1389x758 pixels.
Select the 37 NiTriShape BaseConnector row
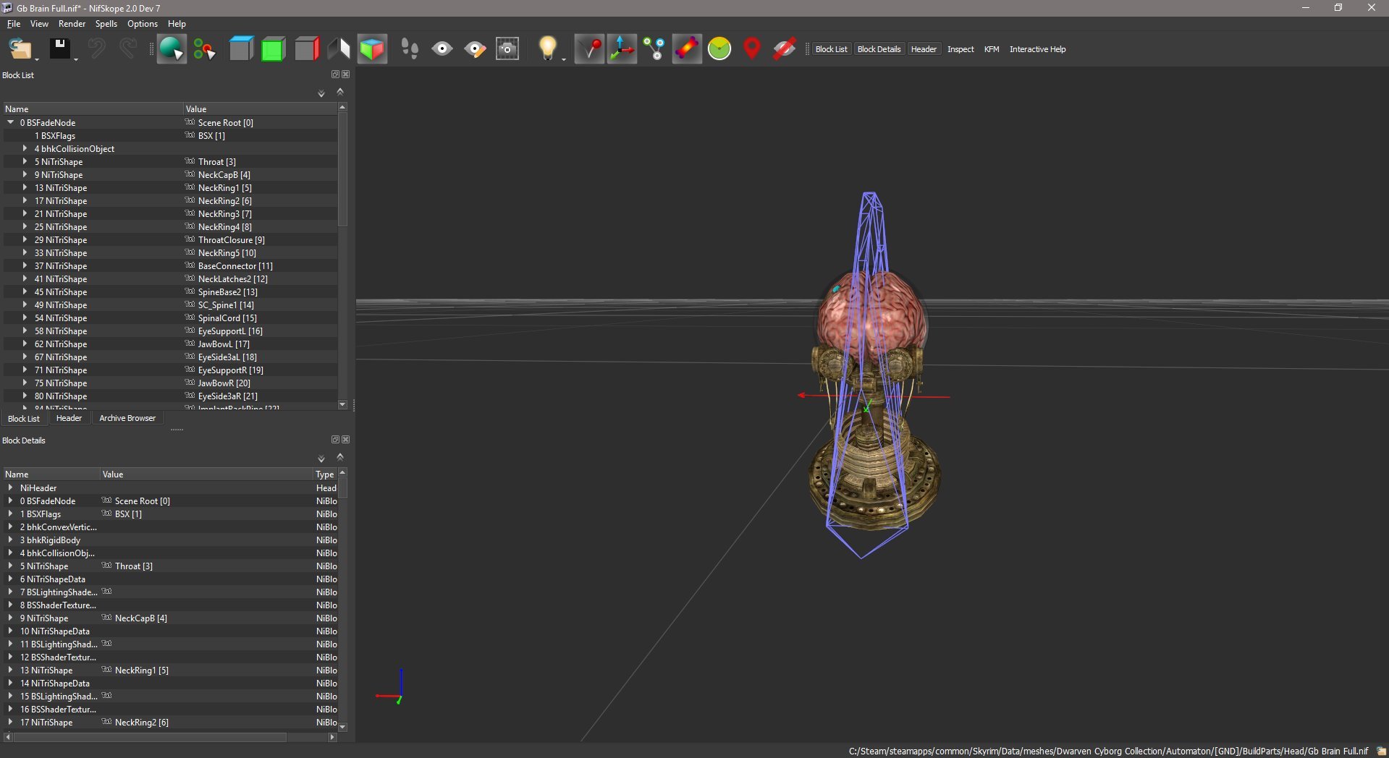coord(170,265)
